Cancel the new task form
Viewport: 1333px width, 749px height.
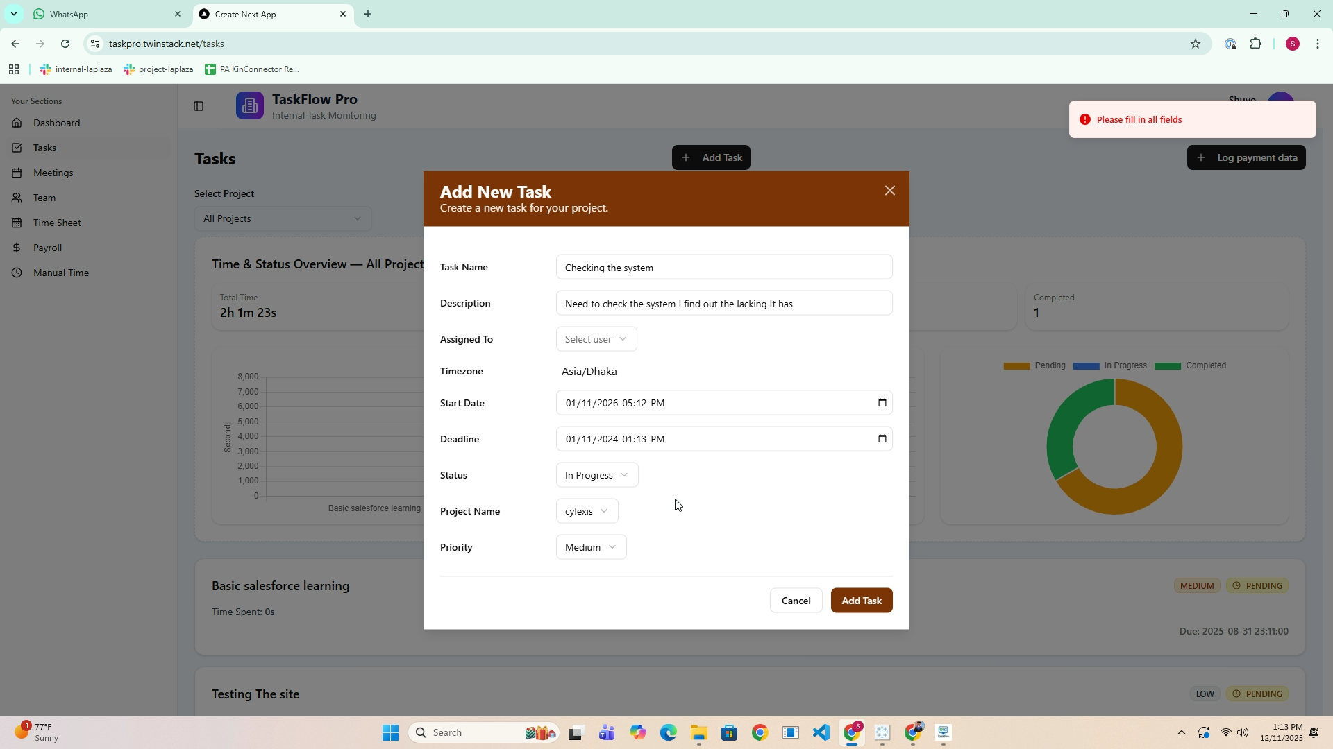point(796,601)
